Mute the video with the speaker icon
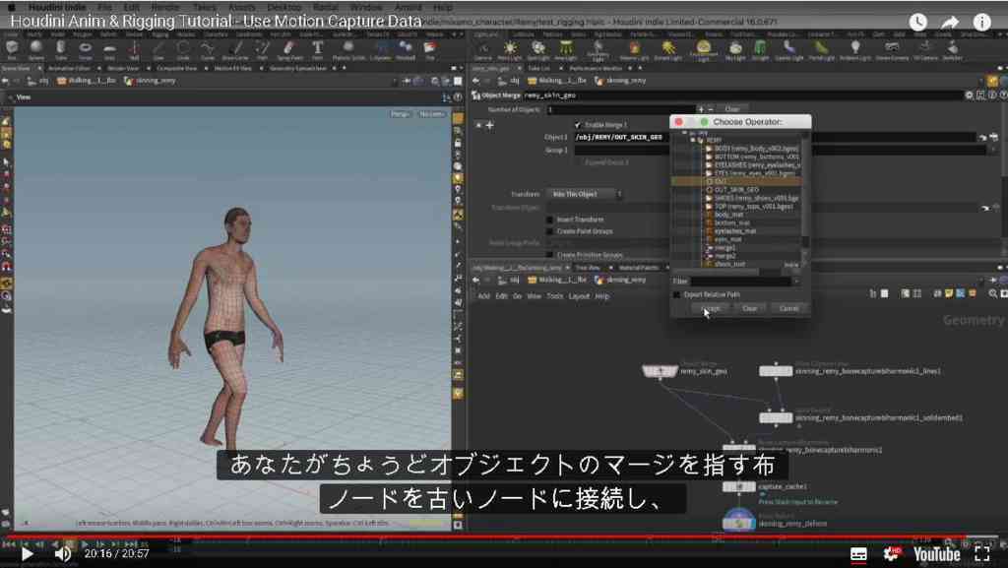The image size is (1008, 568). (62, 554)
